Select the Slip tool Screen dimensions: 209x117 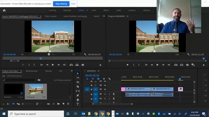point(78,91)
